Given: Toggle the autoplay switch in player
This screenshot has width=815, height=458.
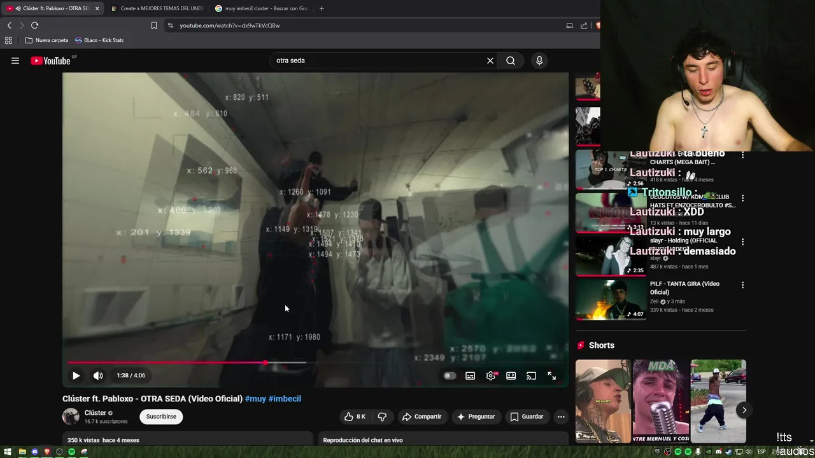Looking at the screenshot, I should tap(450, 375).
